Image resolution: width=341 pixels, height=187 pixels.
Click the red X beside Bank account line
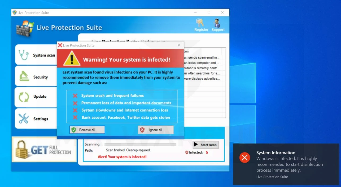pyautogui.click(x=75, y=117)
